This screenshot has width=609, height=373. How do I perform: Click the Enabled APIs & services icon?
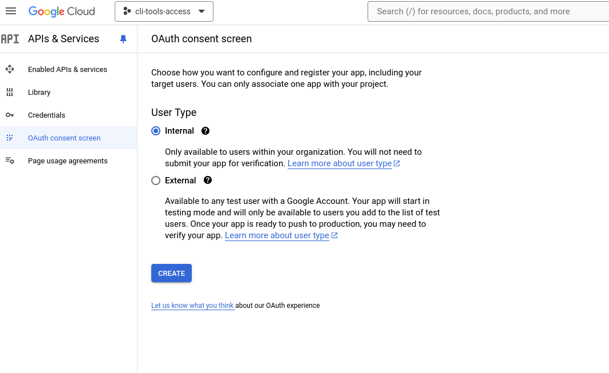click(x=10, y=69)
